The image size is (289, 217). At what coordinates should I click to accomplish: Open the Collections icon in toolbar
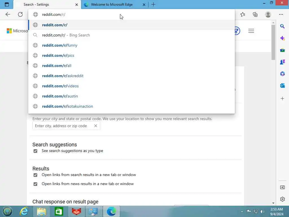click(x=255, y=14)
